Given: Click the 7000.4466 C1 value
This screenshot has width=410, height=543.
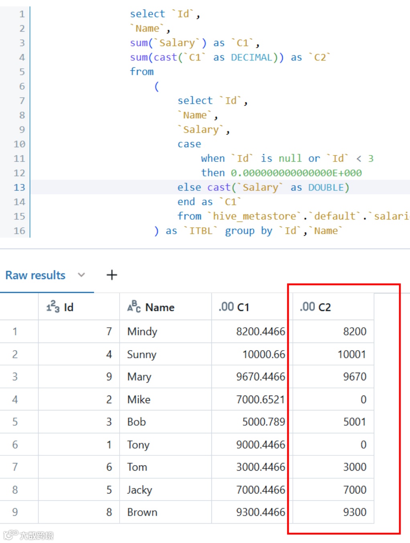Looking at the screenshot, I should [260, 490].
